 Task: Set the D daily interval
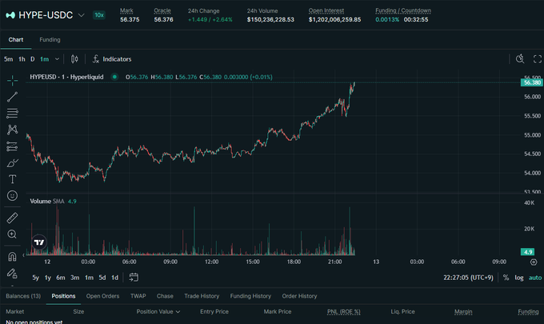[32, 59]
